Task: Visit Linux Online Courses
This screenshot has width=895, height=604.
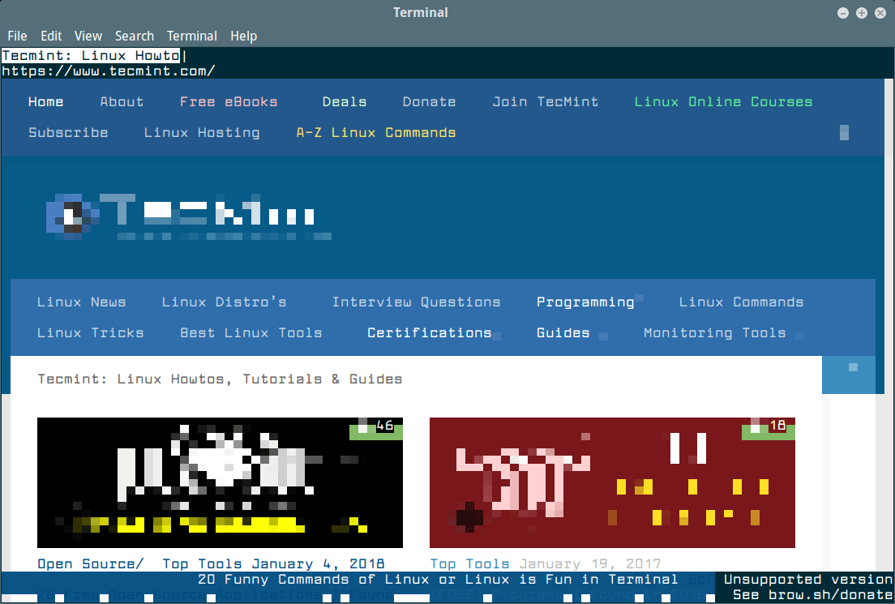Action: click(722, 101)
